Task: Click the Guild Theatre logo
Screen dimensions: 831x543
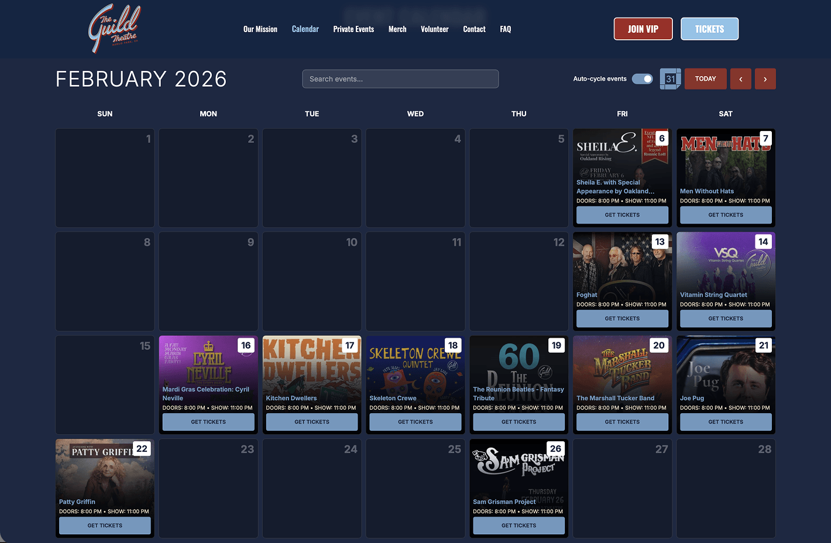Action: (115, 29)
